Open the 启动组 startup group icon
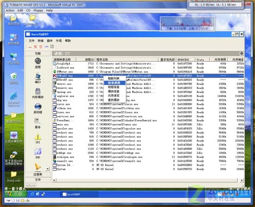This screenshot has width=255, height=207. pos(38,108)
